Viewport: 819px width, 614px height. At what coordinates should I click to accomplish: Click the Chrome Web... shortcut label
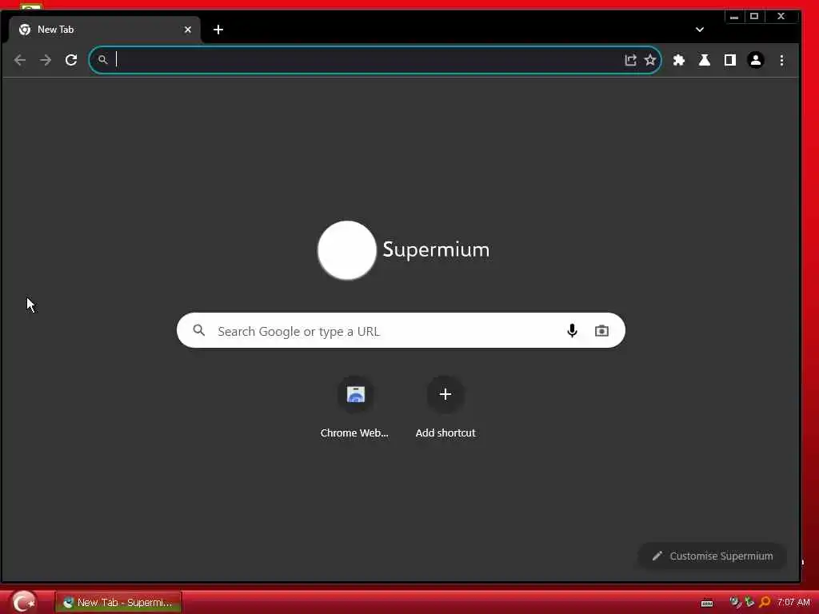click(354, 433)
